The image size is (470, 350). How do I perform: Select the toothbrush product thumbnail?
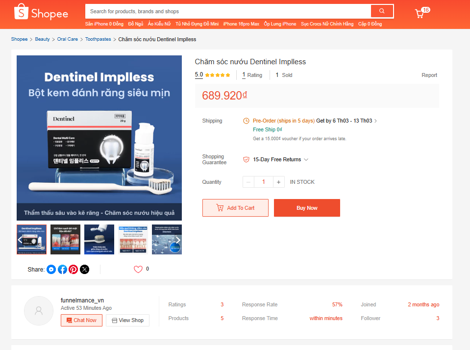pos(99,239)
